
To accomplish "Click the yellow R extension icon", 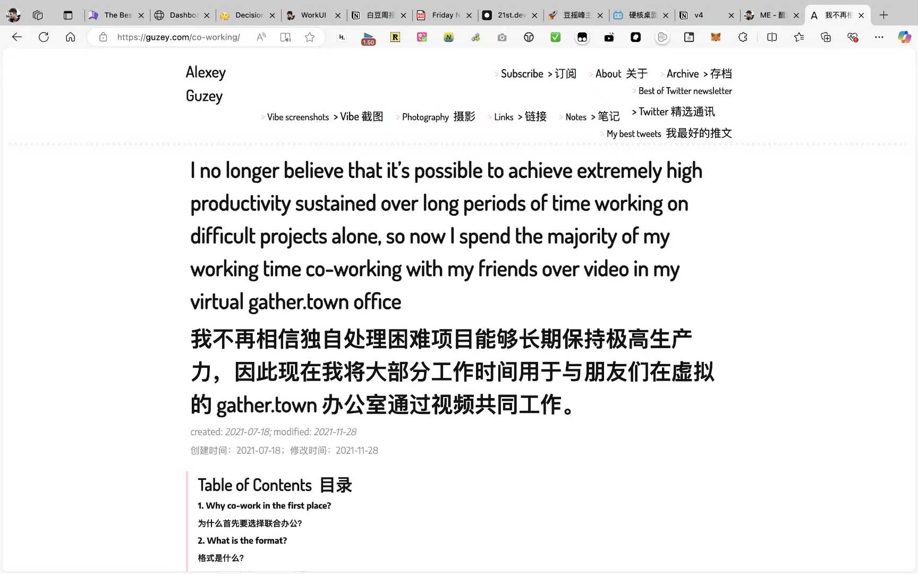I will (x=395, y=37).
